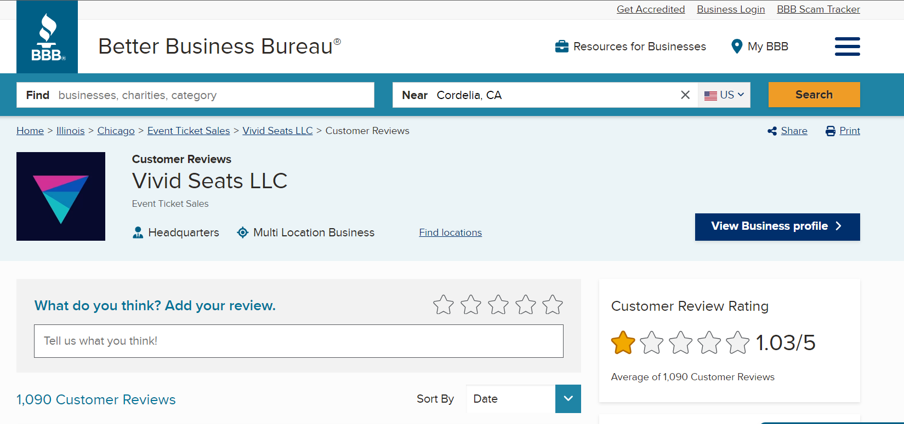Click the Better Business Bureau title
The width and height of the screenshot is (904, 424).
[219, 47]
